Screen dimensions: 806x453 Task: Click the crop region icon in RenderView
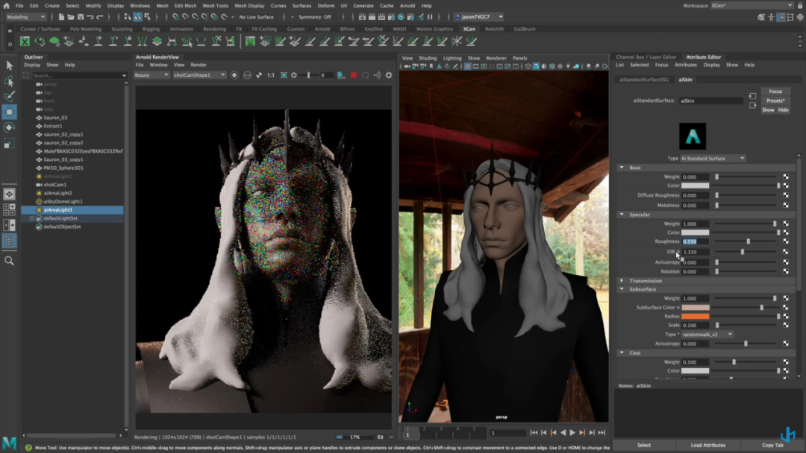284,75
